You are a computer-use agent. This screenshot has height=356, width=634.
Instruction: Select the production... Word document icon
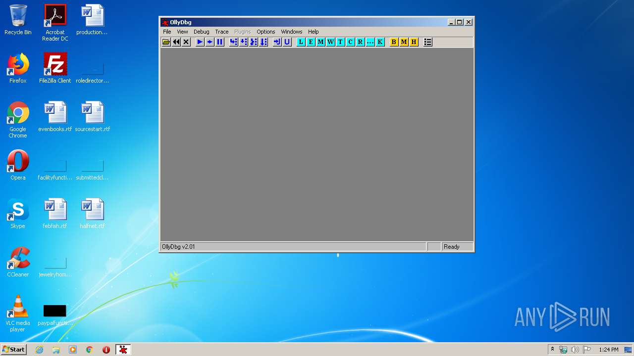coord(92,20)
